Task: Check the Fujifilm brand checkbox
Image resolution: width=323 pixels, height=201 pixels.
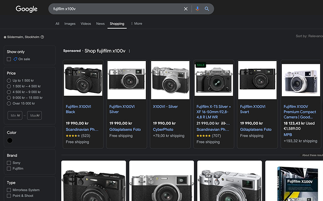Action: tap(9, 168)
